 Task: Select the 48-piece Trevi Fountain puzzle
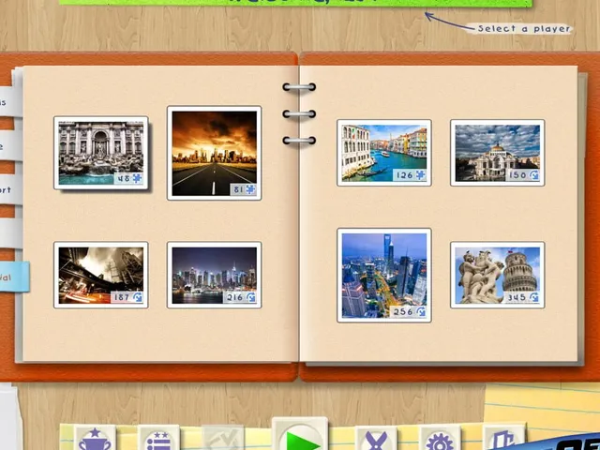(x=101, y=153)
